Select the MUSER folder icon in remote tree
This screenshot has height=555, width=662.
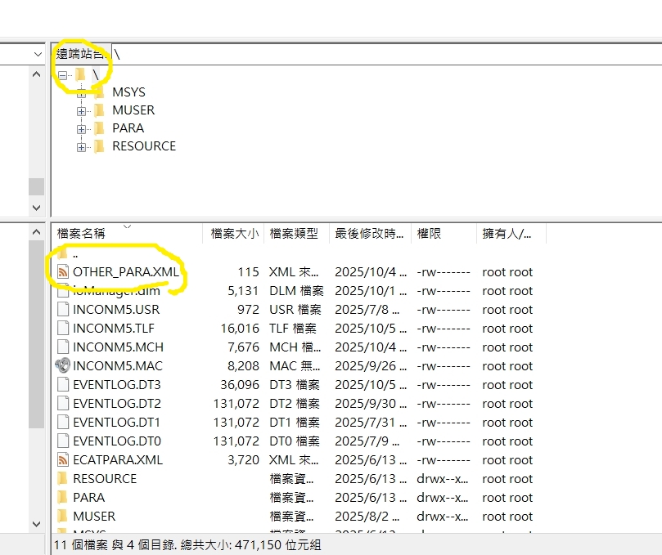pos(99,110)
